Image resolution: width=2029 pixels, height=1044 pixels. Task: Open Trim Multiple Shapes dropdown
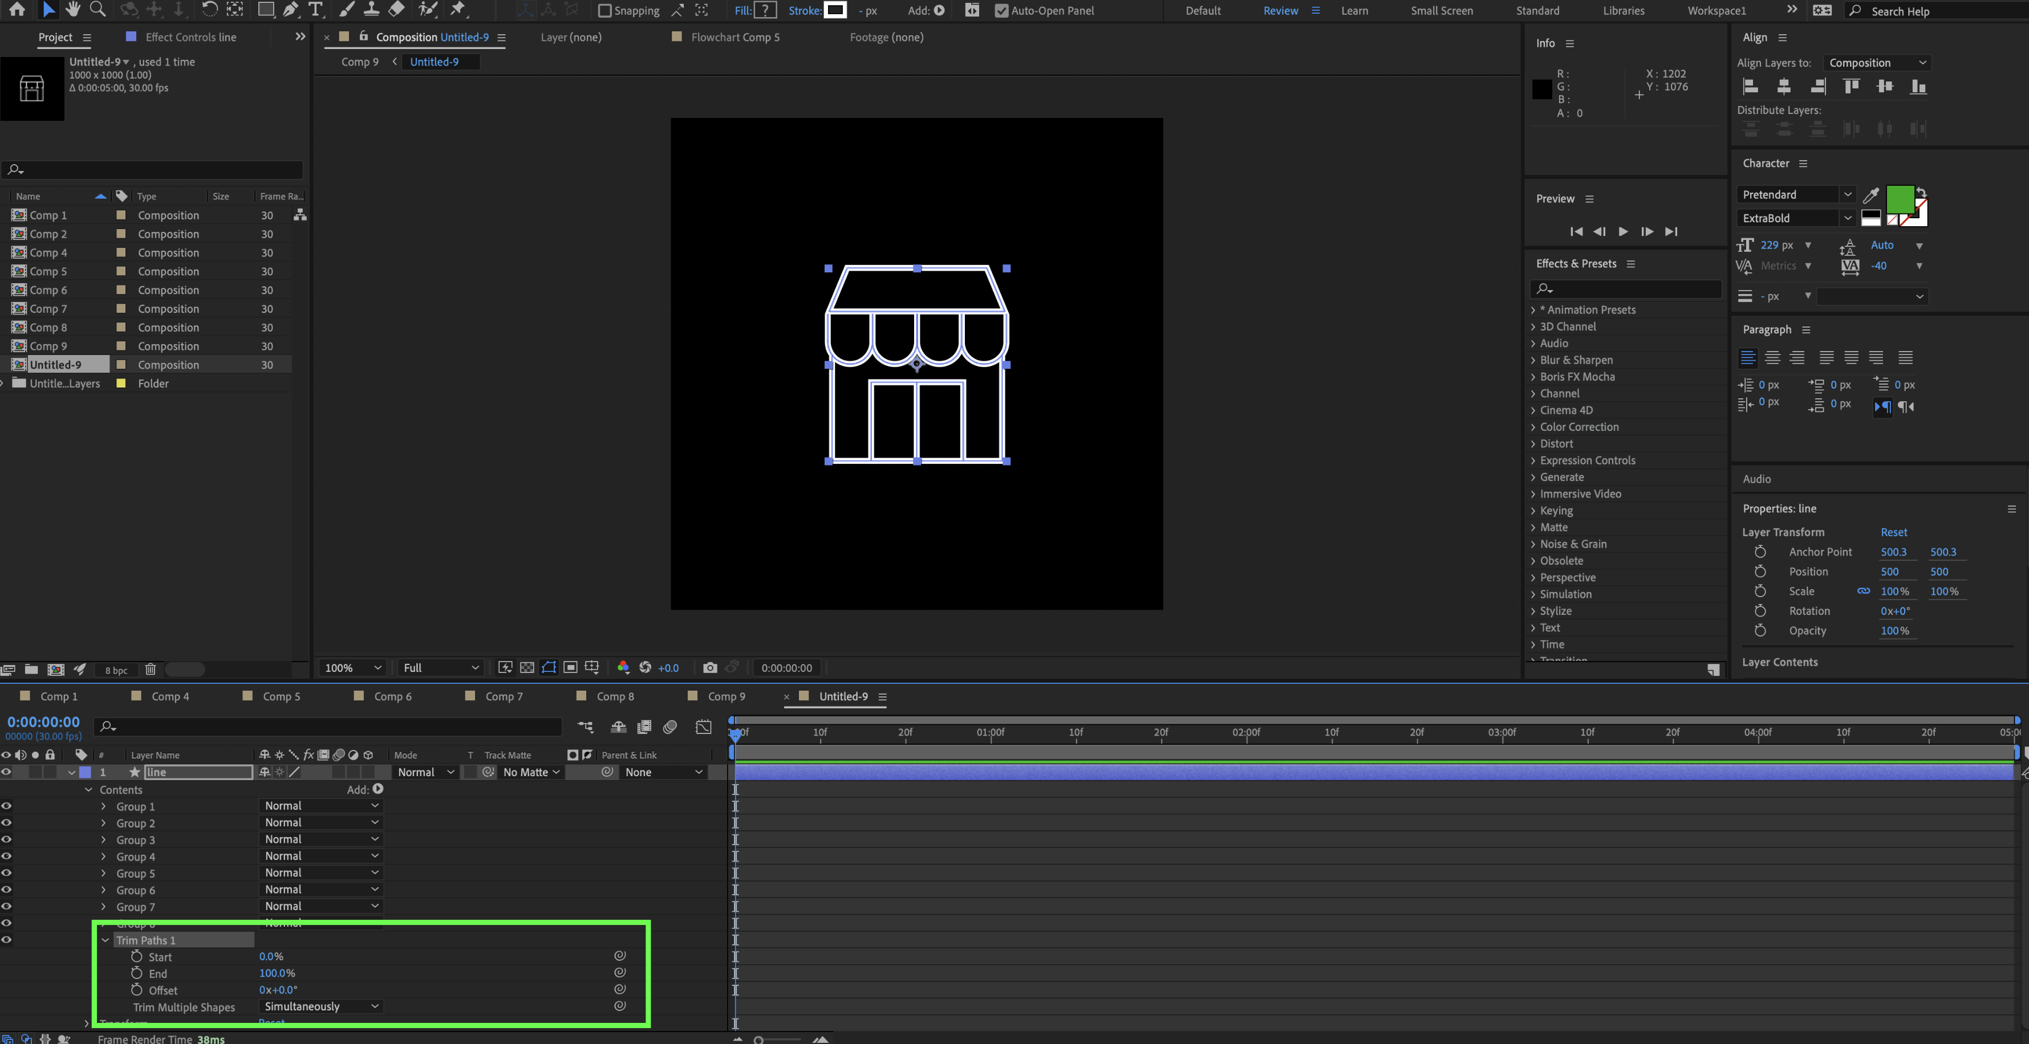320,1006
